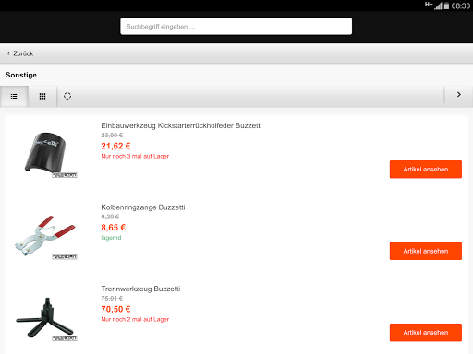Open Trennwerkzeug Buzzetti product title
The height and width of the screenshot is (354, 473).
[140, 289]
